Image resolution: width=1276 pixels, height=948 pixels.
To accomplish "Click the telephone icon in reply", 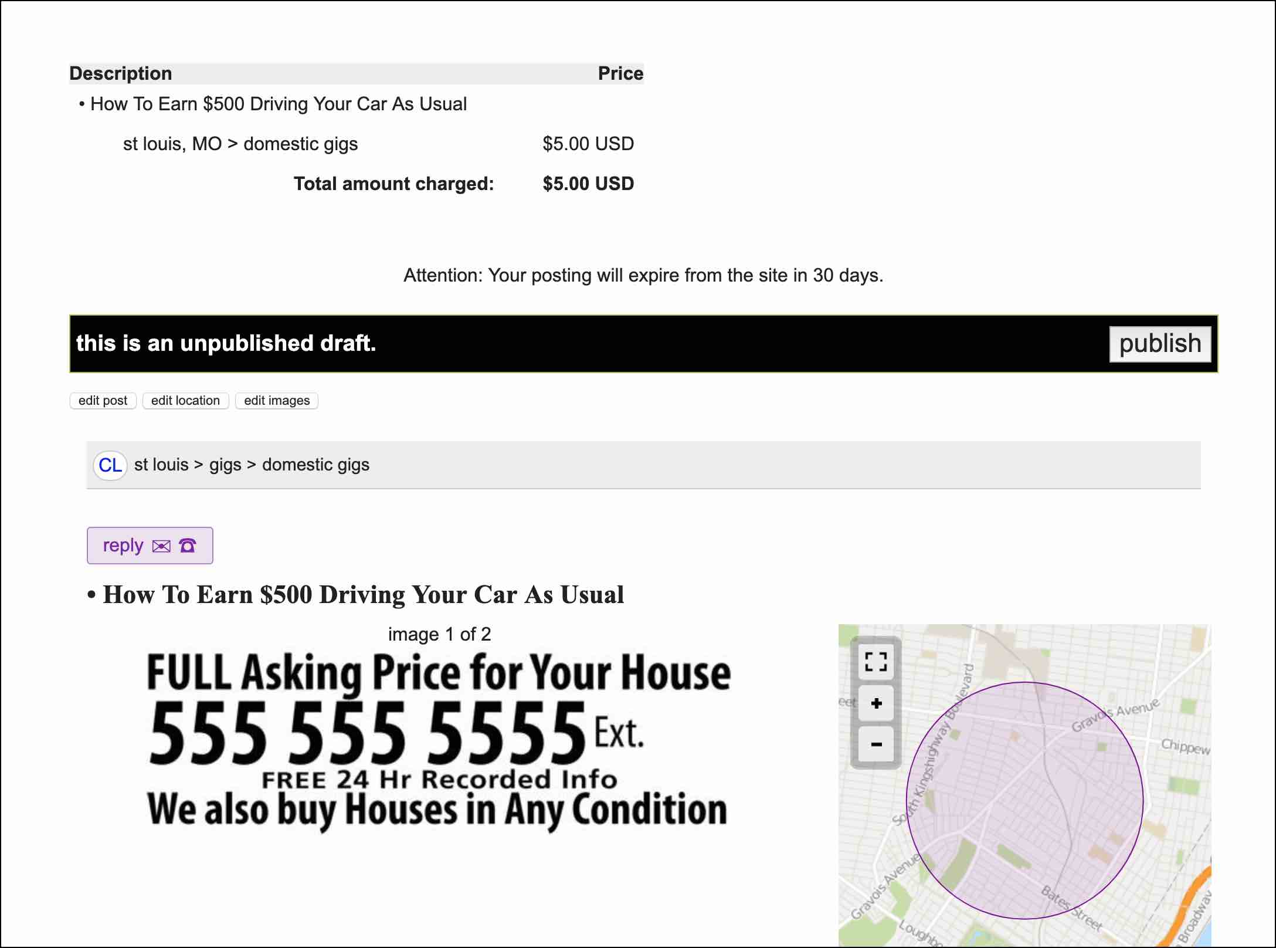I will 188,546.
